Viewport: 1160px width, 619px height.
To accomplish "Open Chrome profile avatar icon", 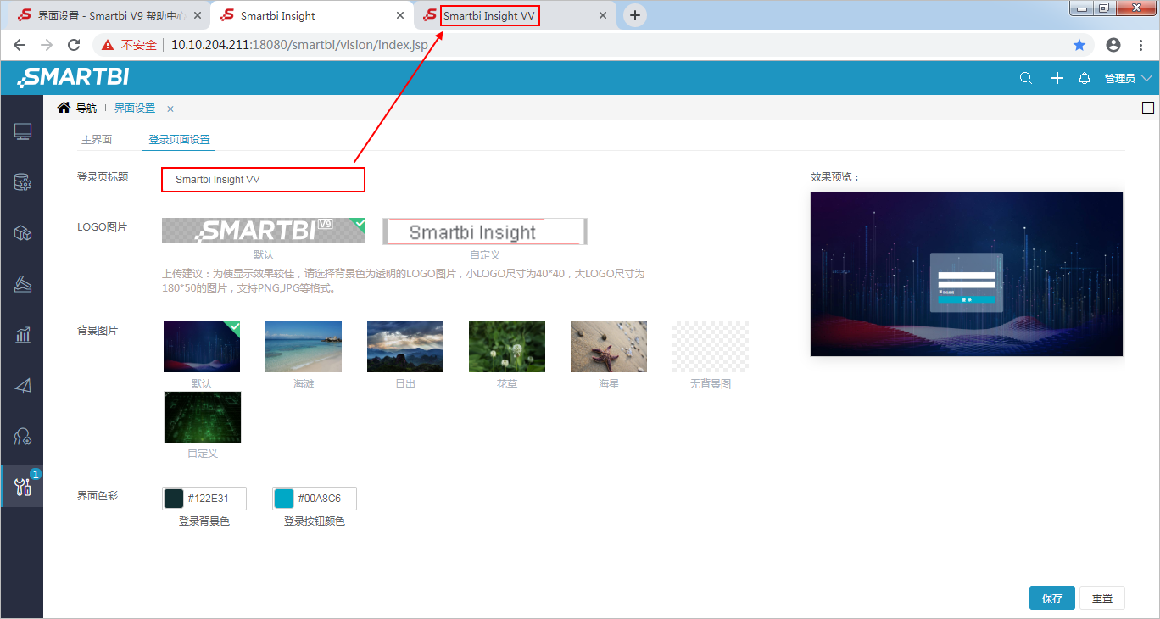I will [x=1113, y=45].
